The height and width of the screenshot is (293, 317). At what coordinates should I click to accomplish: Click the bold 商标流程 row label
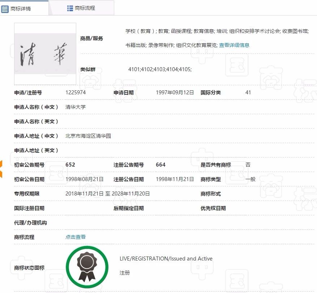coord(24,237)
